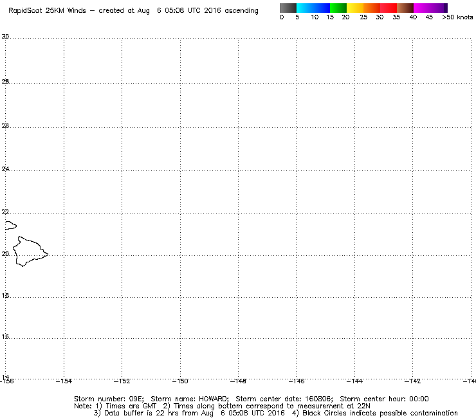Click the longitude label -148

[238, 381]
